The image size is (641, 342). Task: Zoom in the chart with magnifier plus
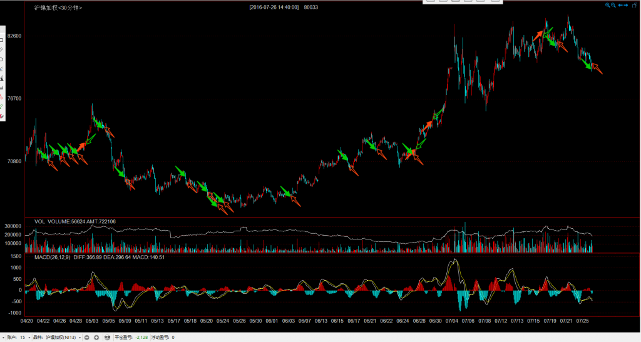pyautogui.click(x=607, y=5)
